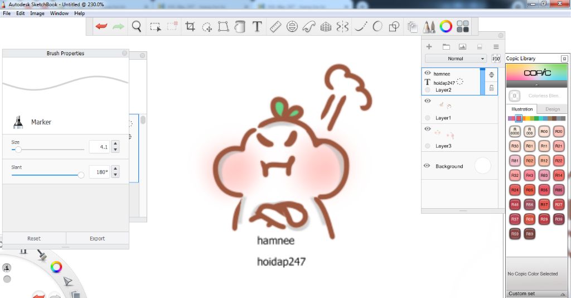This screenshot has height=298, width=571.
Task: Click the color wheel in the lagoon
Action: point(56,267)
